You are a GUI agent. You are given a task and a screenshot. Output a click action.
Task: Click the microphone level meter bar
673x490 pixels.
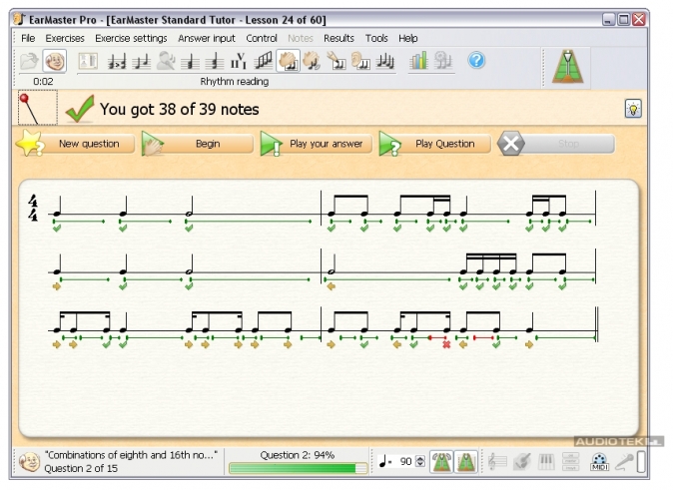(641, 462)
